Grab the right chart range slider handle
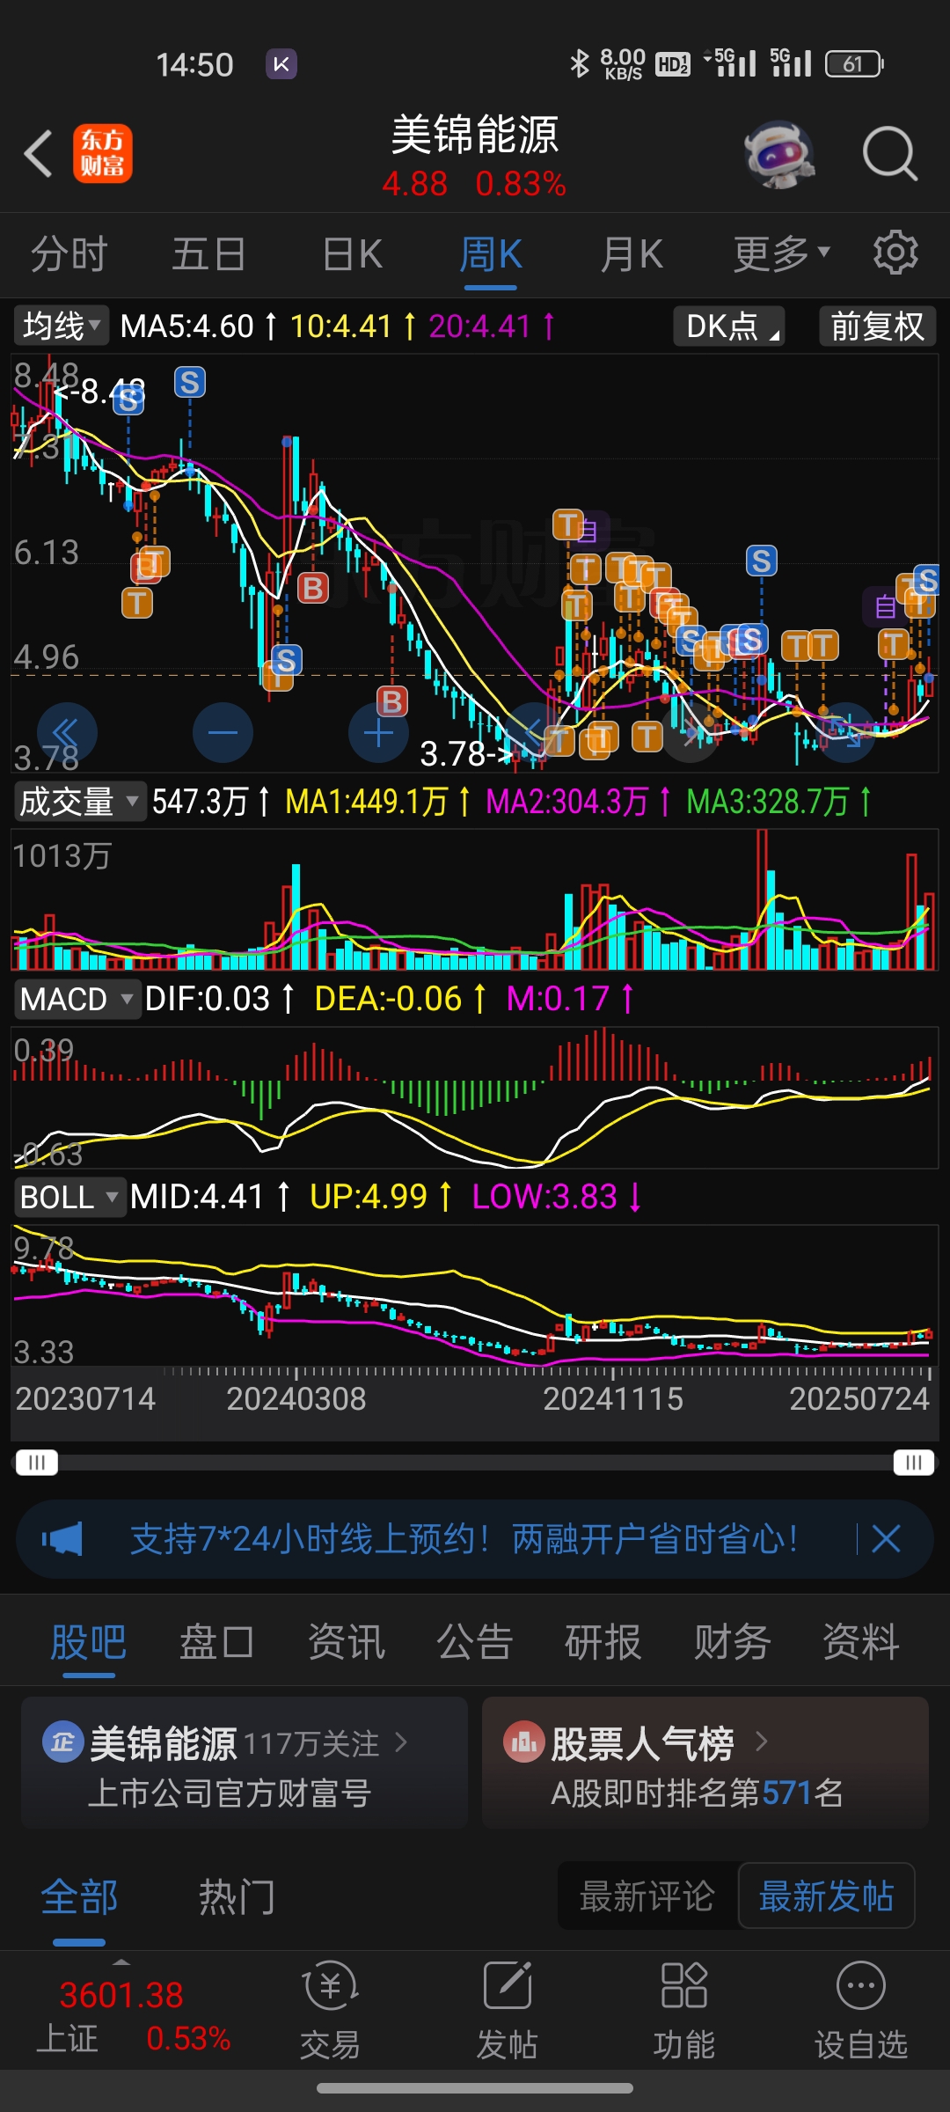The height and width of the screenshot is (2112, 950). 914,1463
